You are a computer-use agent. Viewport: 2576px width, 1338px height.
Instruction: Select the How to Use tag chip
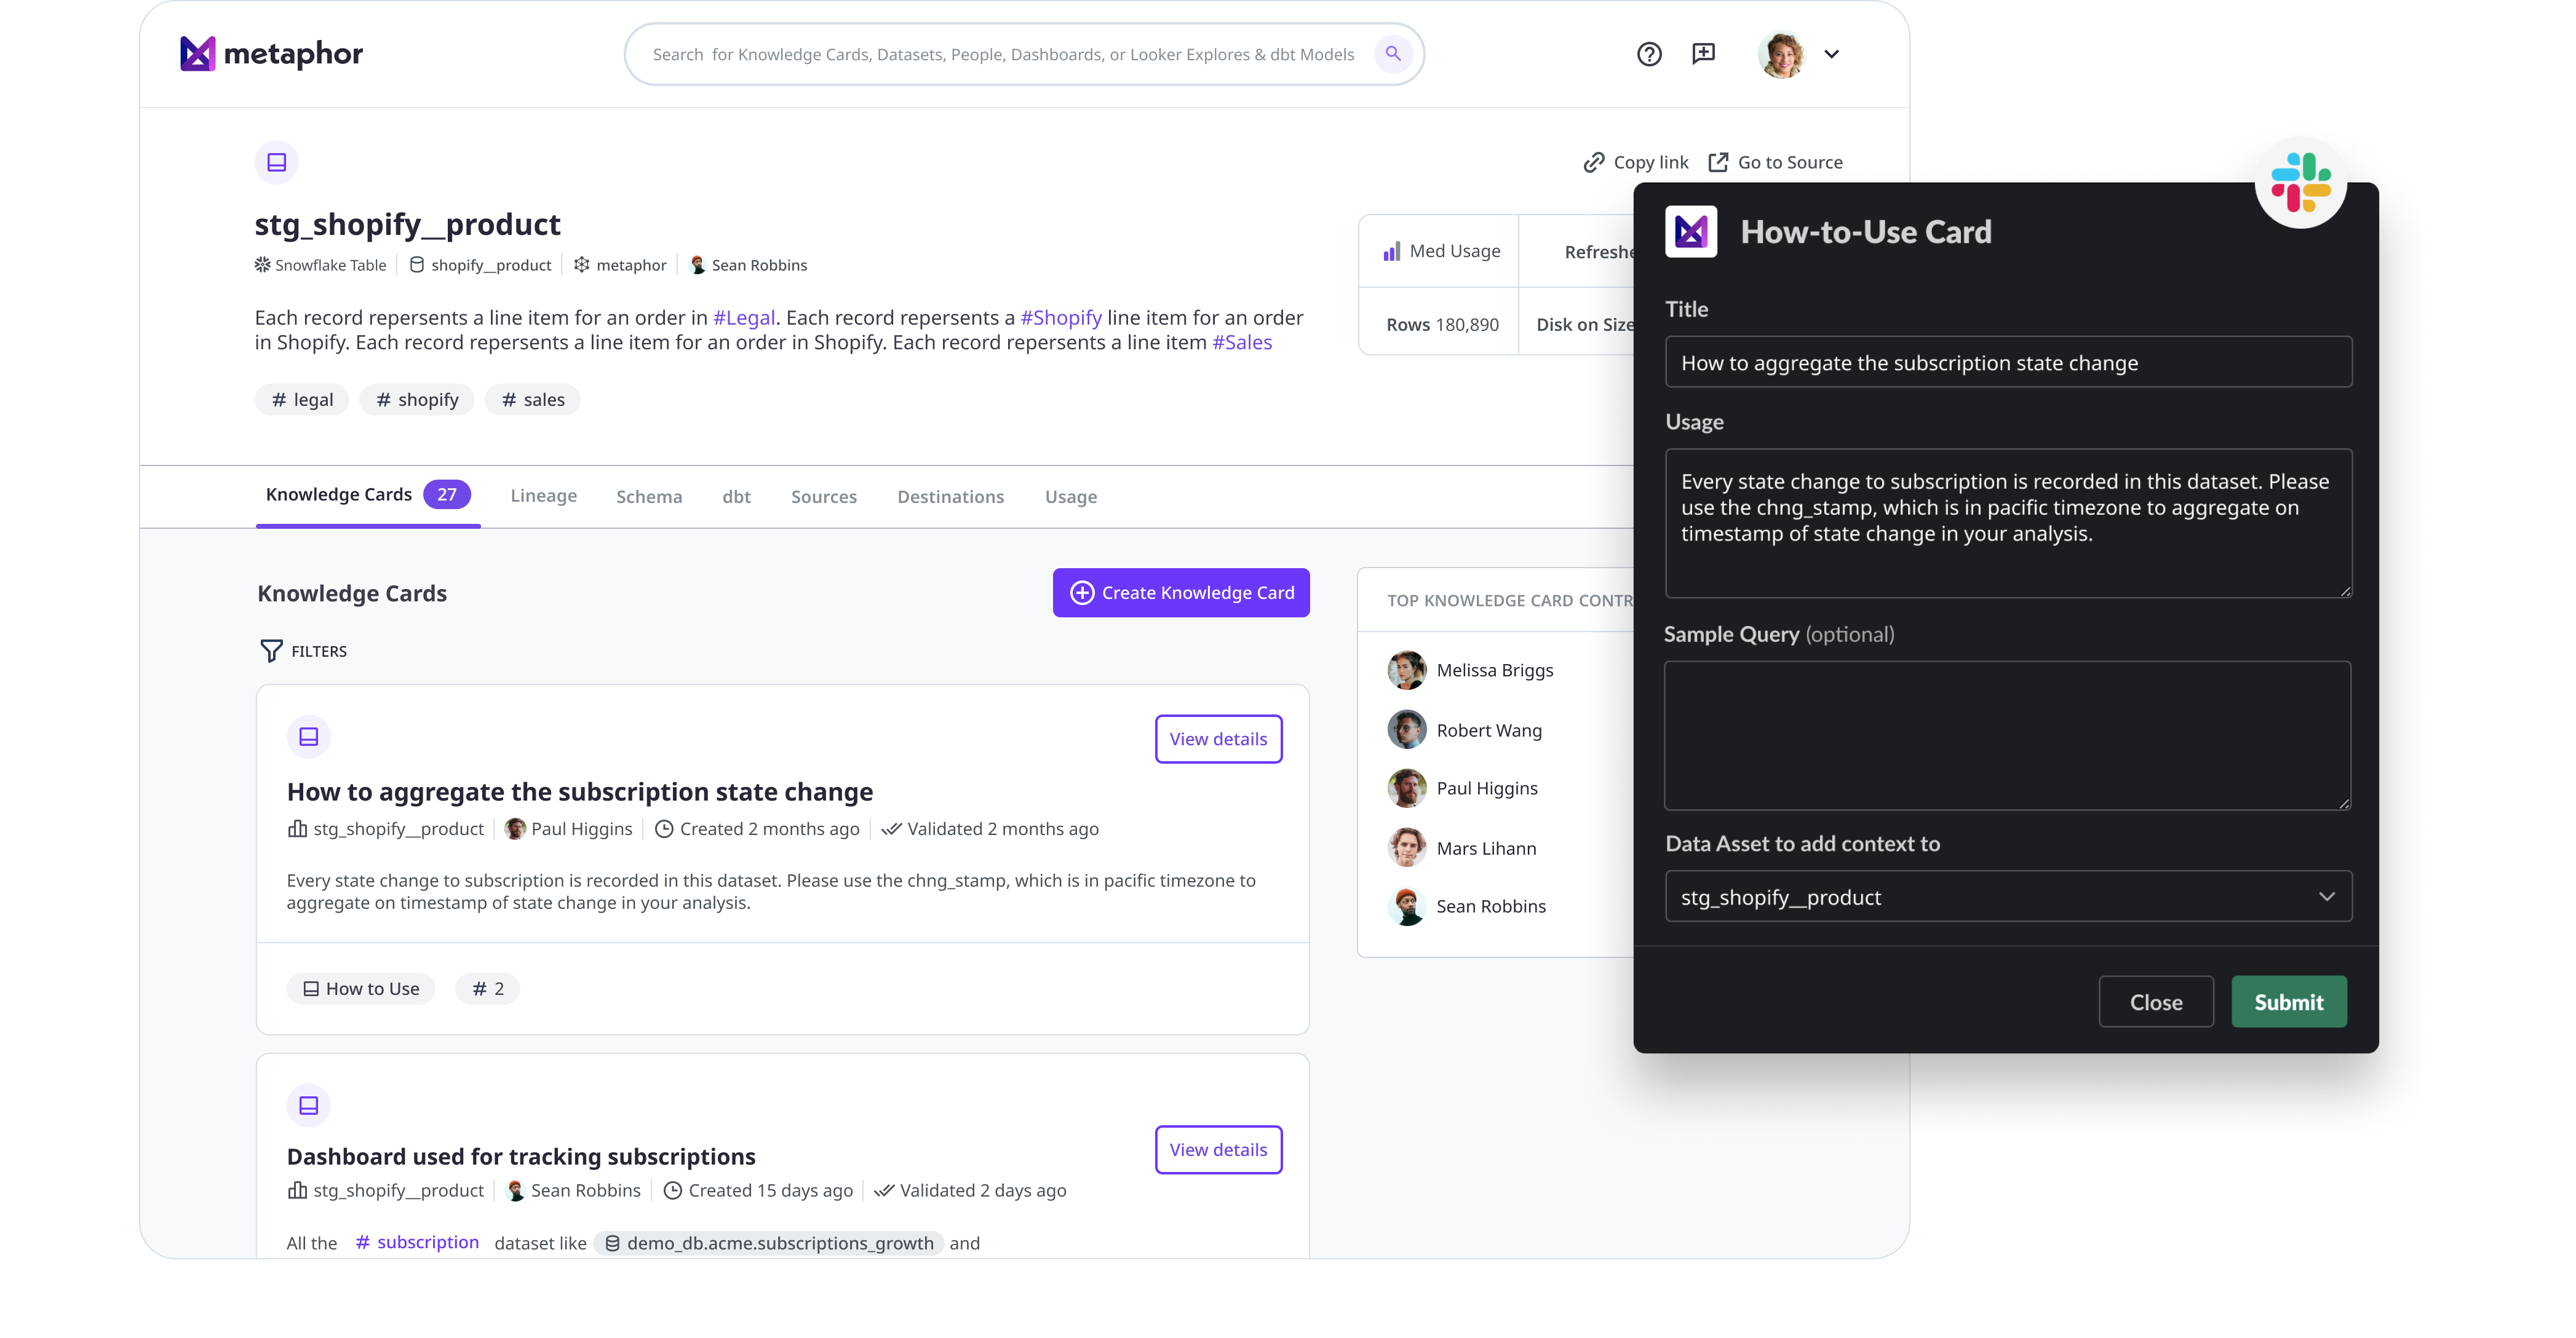(x=361, y=989)
